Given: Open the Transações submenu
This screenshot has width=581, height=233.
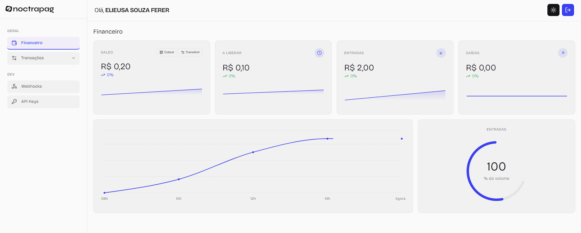Looking at the screenshot, I should pyautogui.click(x=43, y=58).
